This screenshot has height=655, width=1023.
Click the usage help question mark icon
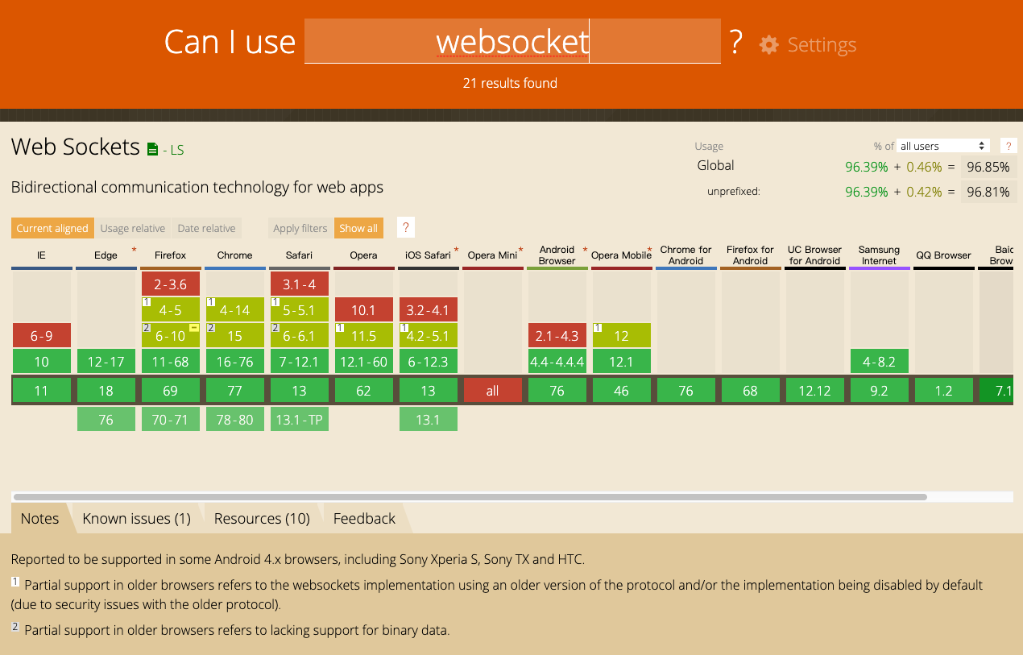pos(1008,146)
